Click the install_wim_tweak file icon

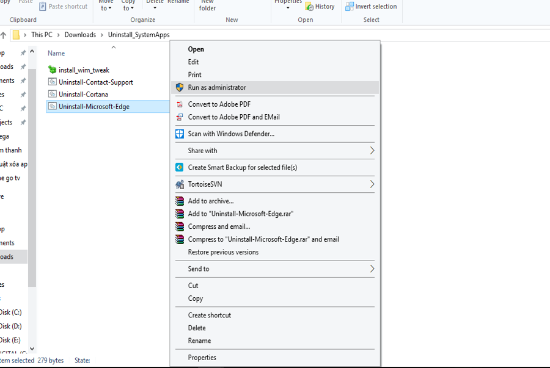[53, 70]
